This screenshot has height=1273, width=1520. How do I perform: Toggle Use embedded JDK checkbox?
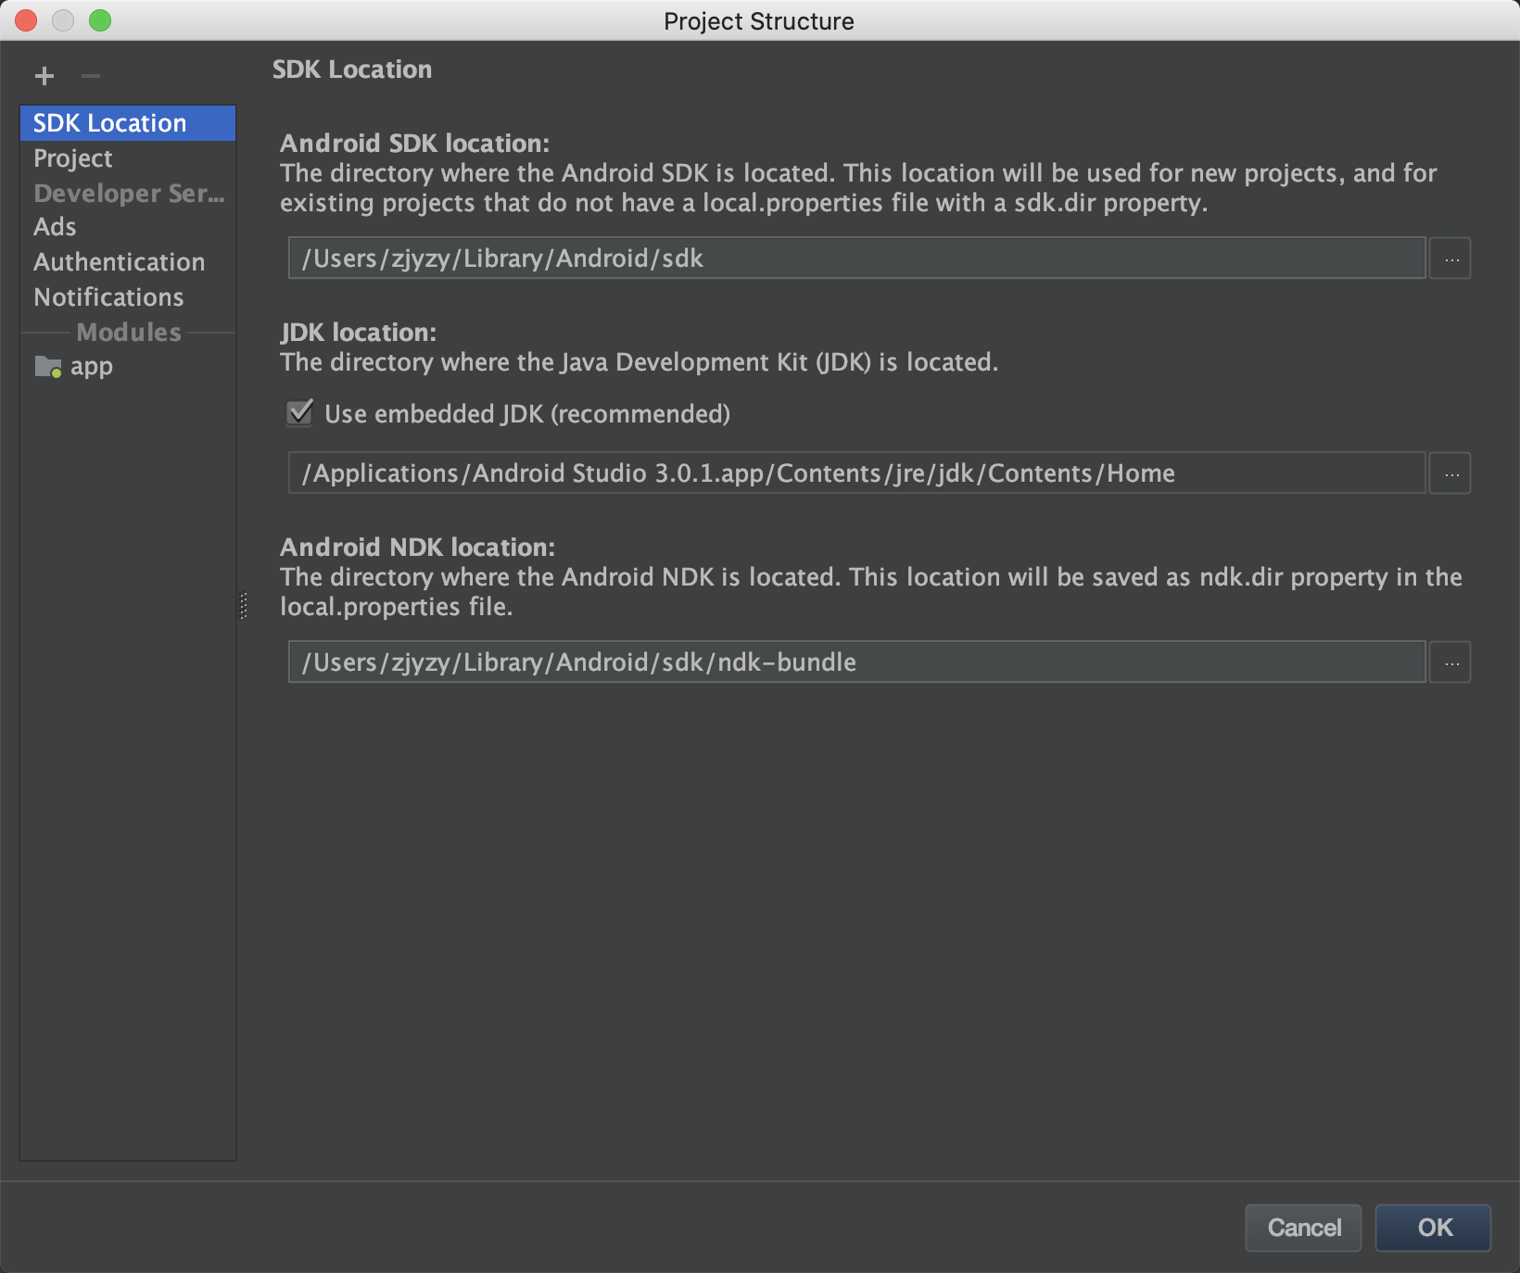click(x=300, y=413)
